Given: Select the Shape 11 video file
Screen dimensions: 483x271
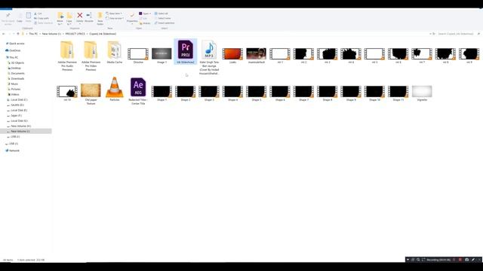Looking at the screenshot, I should [398, 92].
